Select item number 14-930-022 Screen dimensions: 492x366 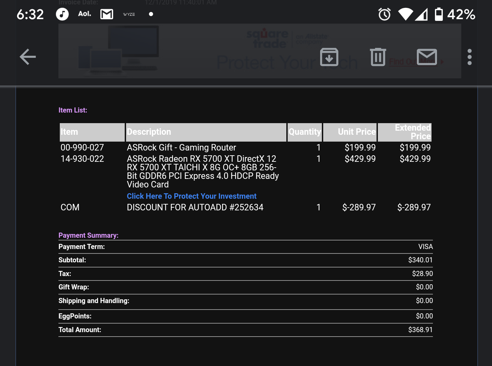(82, 159)
